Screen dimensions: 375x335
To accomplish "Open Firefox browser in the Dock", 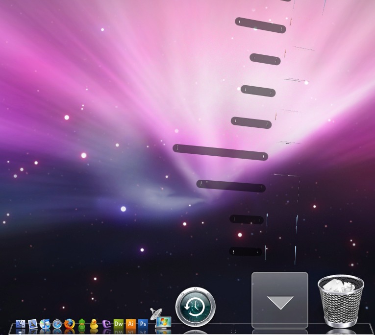I will pyautogui.click(x=69, y=324).
